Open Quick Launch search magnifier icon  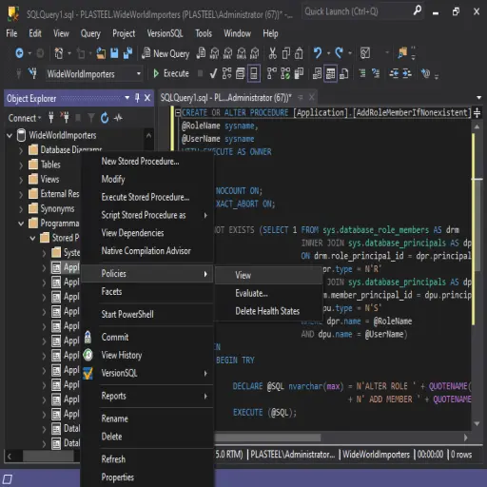coord(418,11)
